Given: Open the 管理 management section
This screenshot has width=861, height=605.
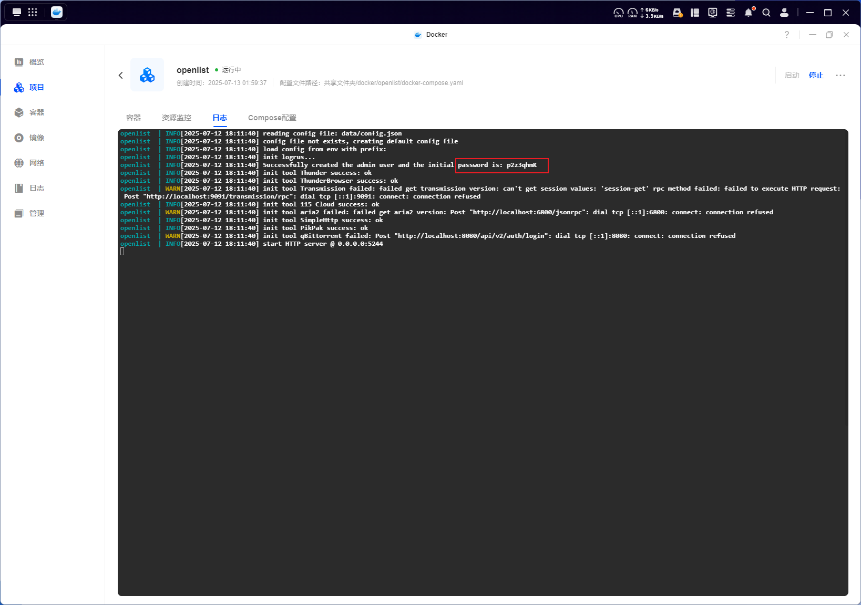Looking at the screenshot, I should tap(30, 213).
